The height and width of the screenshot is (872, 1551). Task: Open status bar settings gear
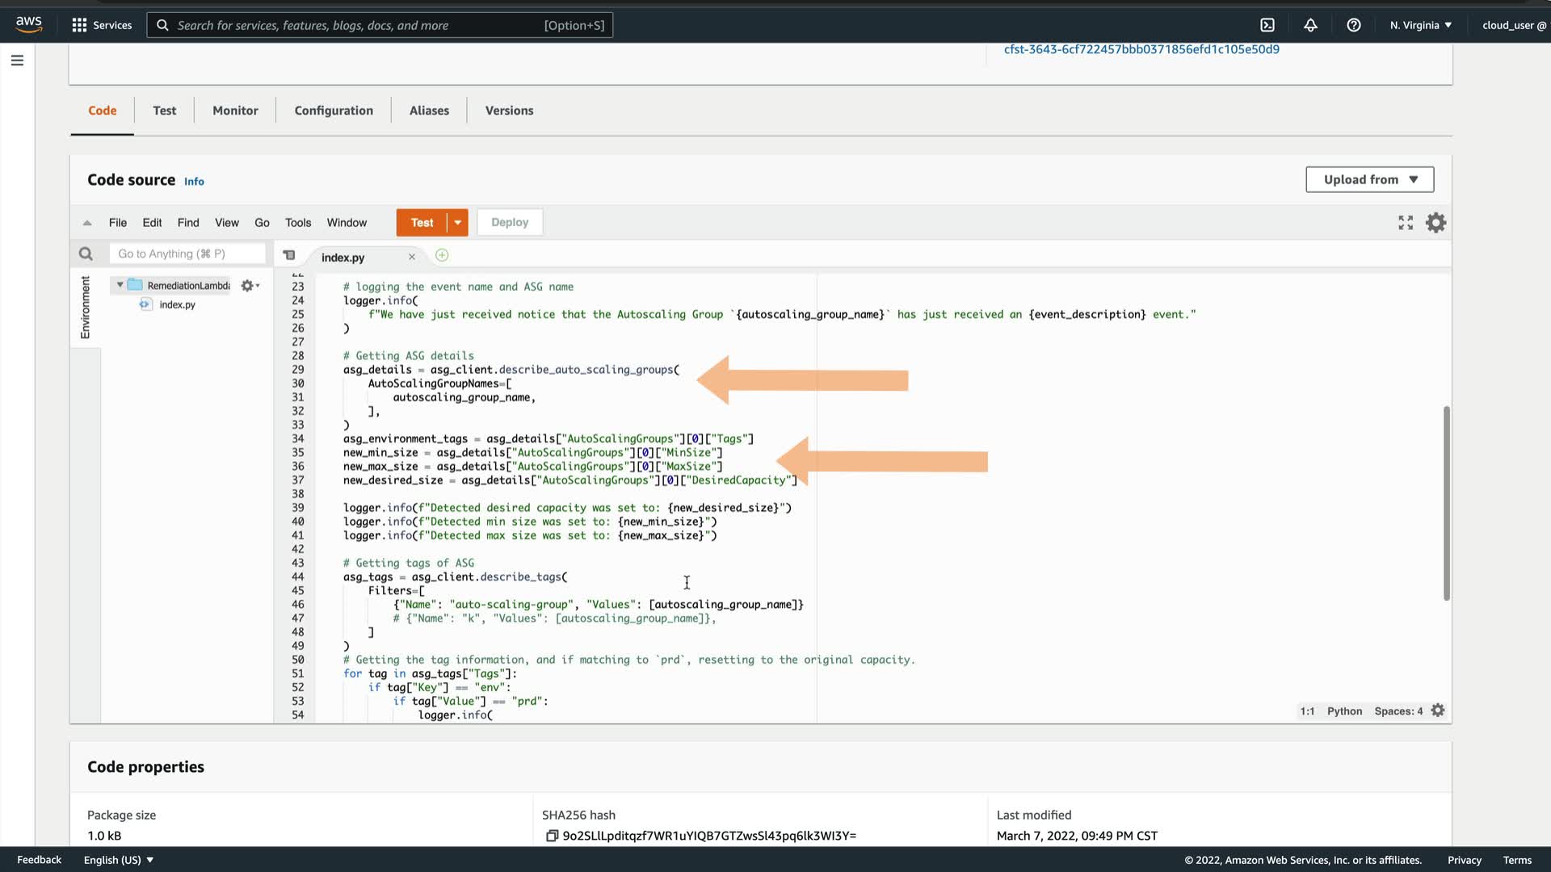click(1438, 711)
